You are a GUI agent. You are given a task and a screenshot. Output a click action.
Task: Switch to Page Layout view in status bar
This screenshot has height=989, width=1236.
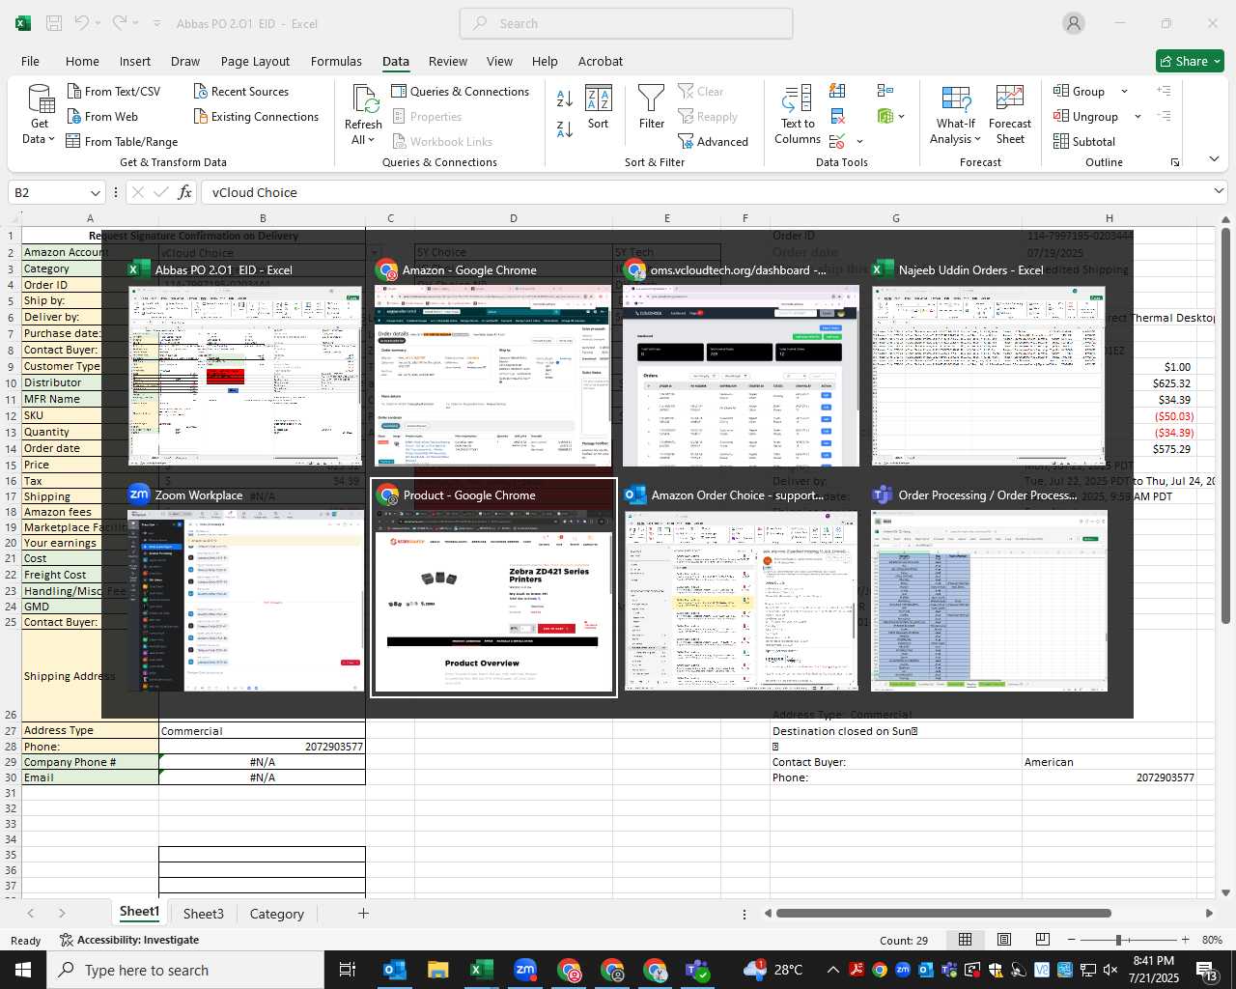1004,940
